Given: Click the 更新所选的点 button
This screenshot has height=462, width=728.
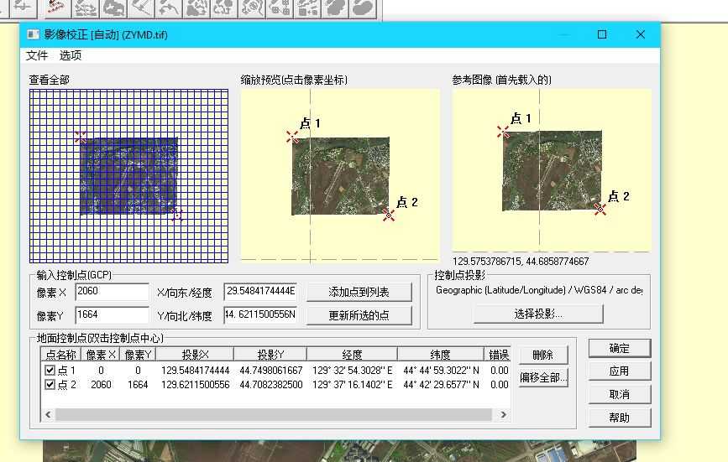Looking at the screenshot, I should point(359,315).
